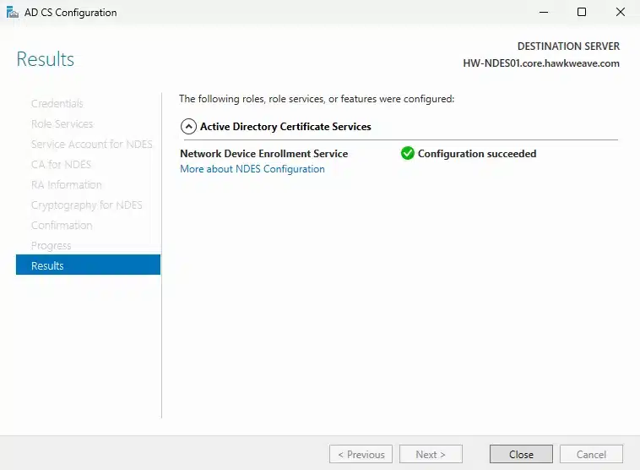Click the Previous button
Screen dimensions: 640x470
click(x=361, y=454)
